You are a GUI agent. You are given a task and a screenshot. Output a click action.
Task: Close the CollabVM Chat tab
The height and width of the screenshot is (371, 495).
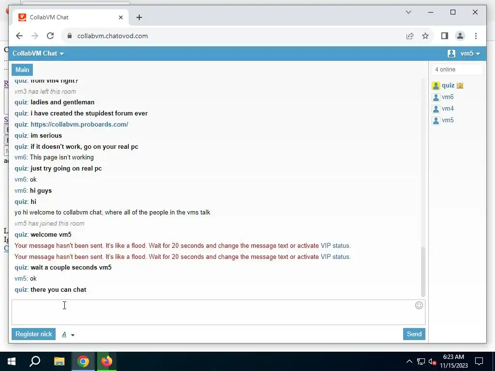[x=120, y=17]
